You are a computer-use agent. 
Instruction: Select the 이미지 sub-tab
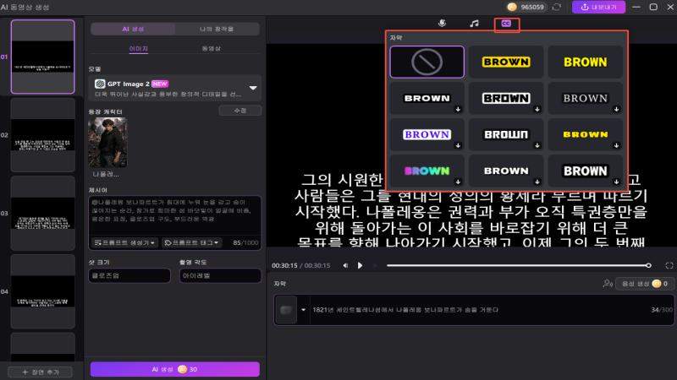138,48
